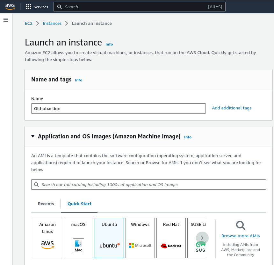Show next AMI tiles with arrow button
Image resolution: width=274 pixels, height=265 pixels.
[x=202, y=238]
